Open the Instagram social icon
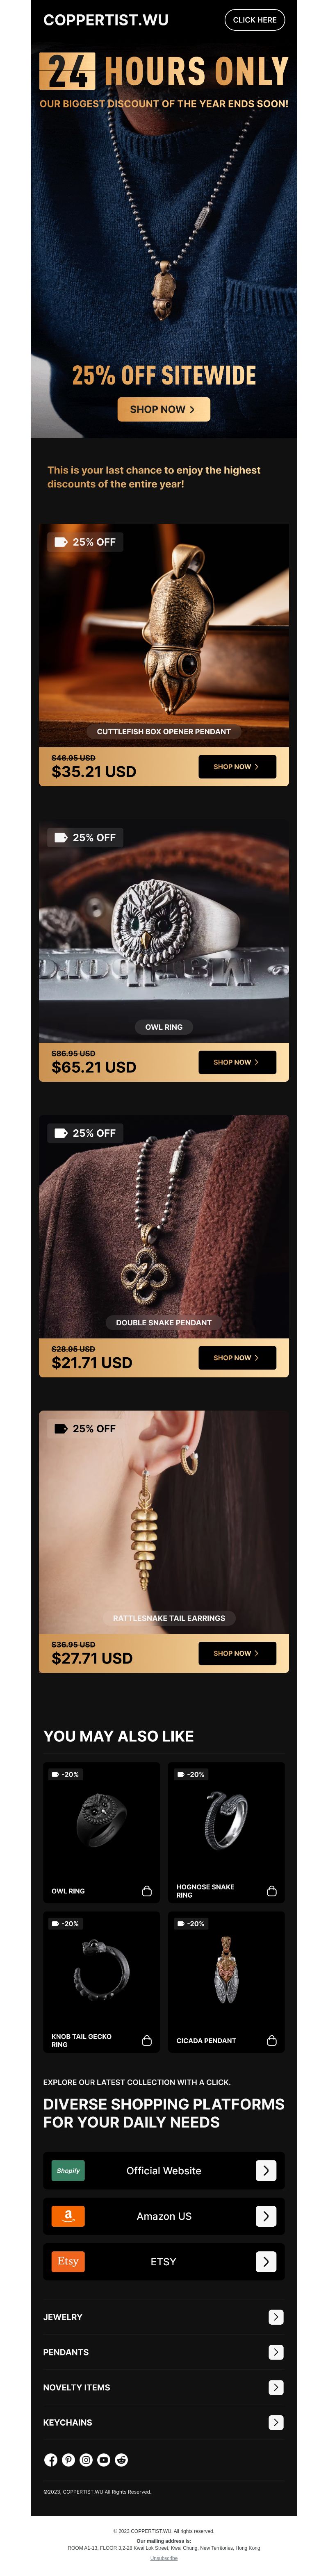Viewport: 328px width, 2576px height. pyautogui.click(x=86, y=2459)
